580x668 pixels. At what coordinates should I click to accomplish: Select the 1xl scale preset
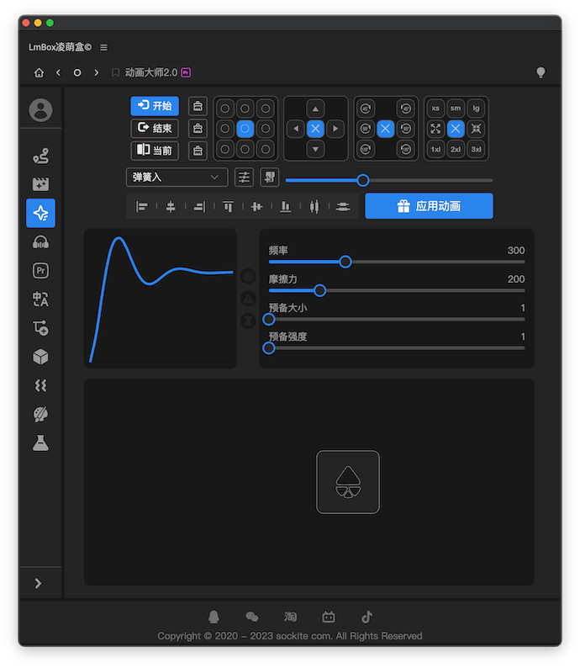point(435,149)
